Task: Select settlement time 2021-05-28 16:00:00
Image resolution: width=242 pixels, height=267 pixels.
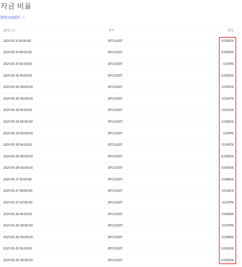Action: point(18,145)
